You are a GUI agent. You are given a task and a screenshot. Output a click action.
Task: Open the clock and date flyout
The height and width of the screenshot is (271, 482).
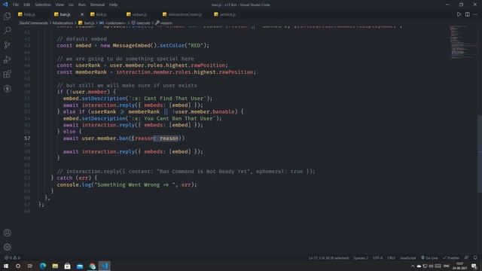click(x=460, y=266)
